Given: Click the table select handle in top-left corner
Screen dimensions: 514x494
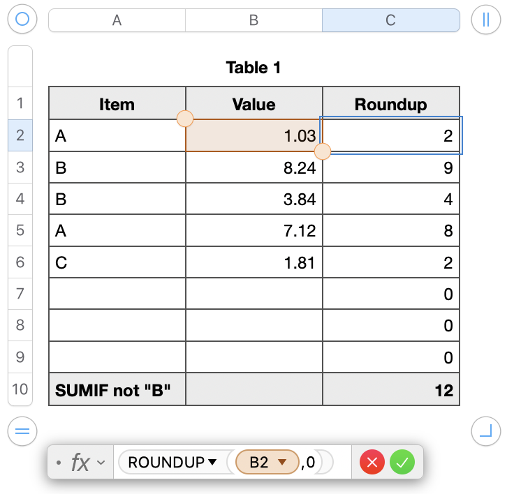Looking at the screenshot, I should click(x=22, y=19).
